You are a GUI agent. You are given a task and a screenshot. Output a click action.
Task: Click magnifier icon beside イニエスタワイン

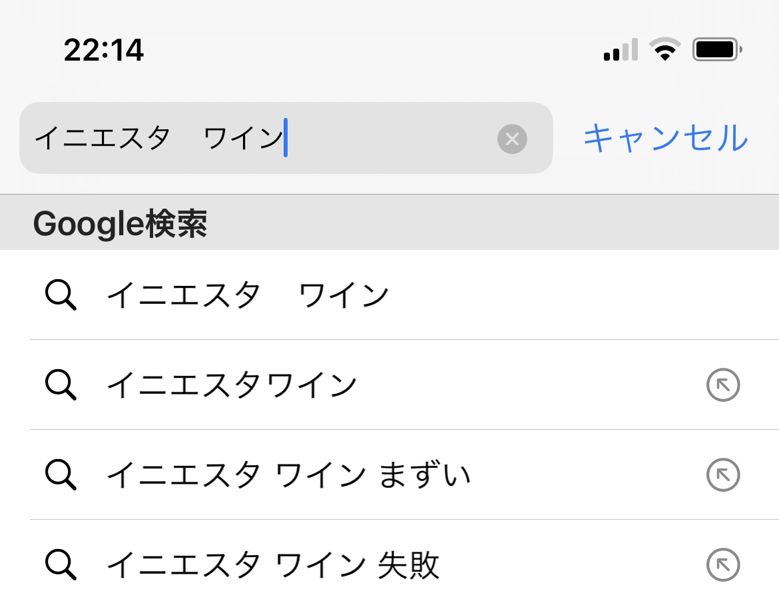(61, 384)
